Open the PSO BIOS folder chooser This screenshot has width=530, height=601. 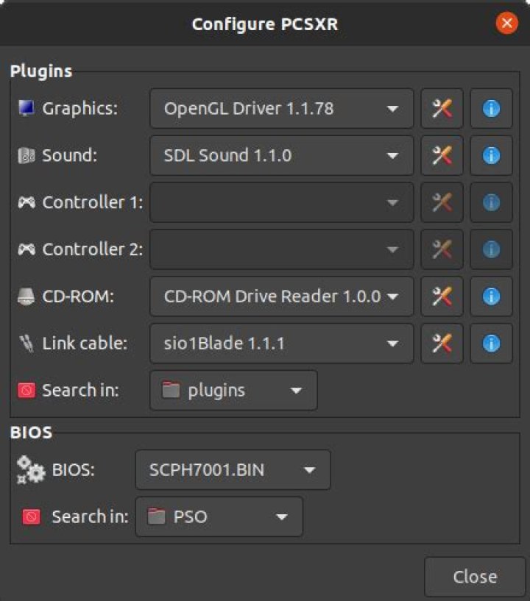click(x=219, y=516)
